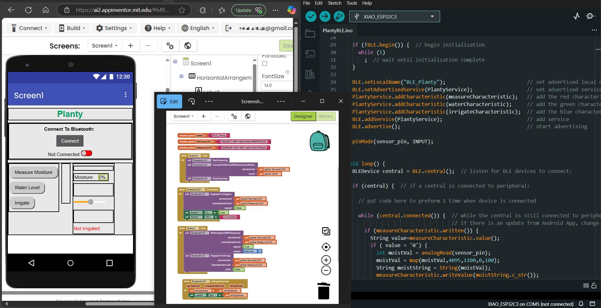Bookmark page with star icon in address bar
The height and width of the screenshot is (308, 601).
182,10
